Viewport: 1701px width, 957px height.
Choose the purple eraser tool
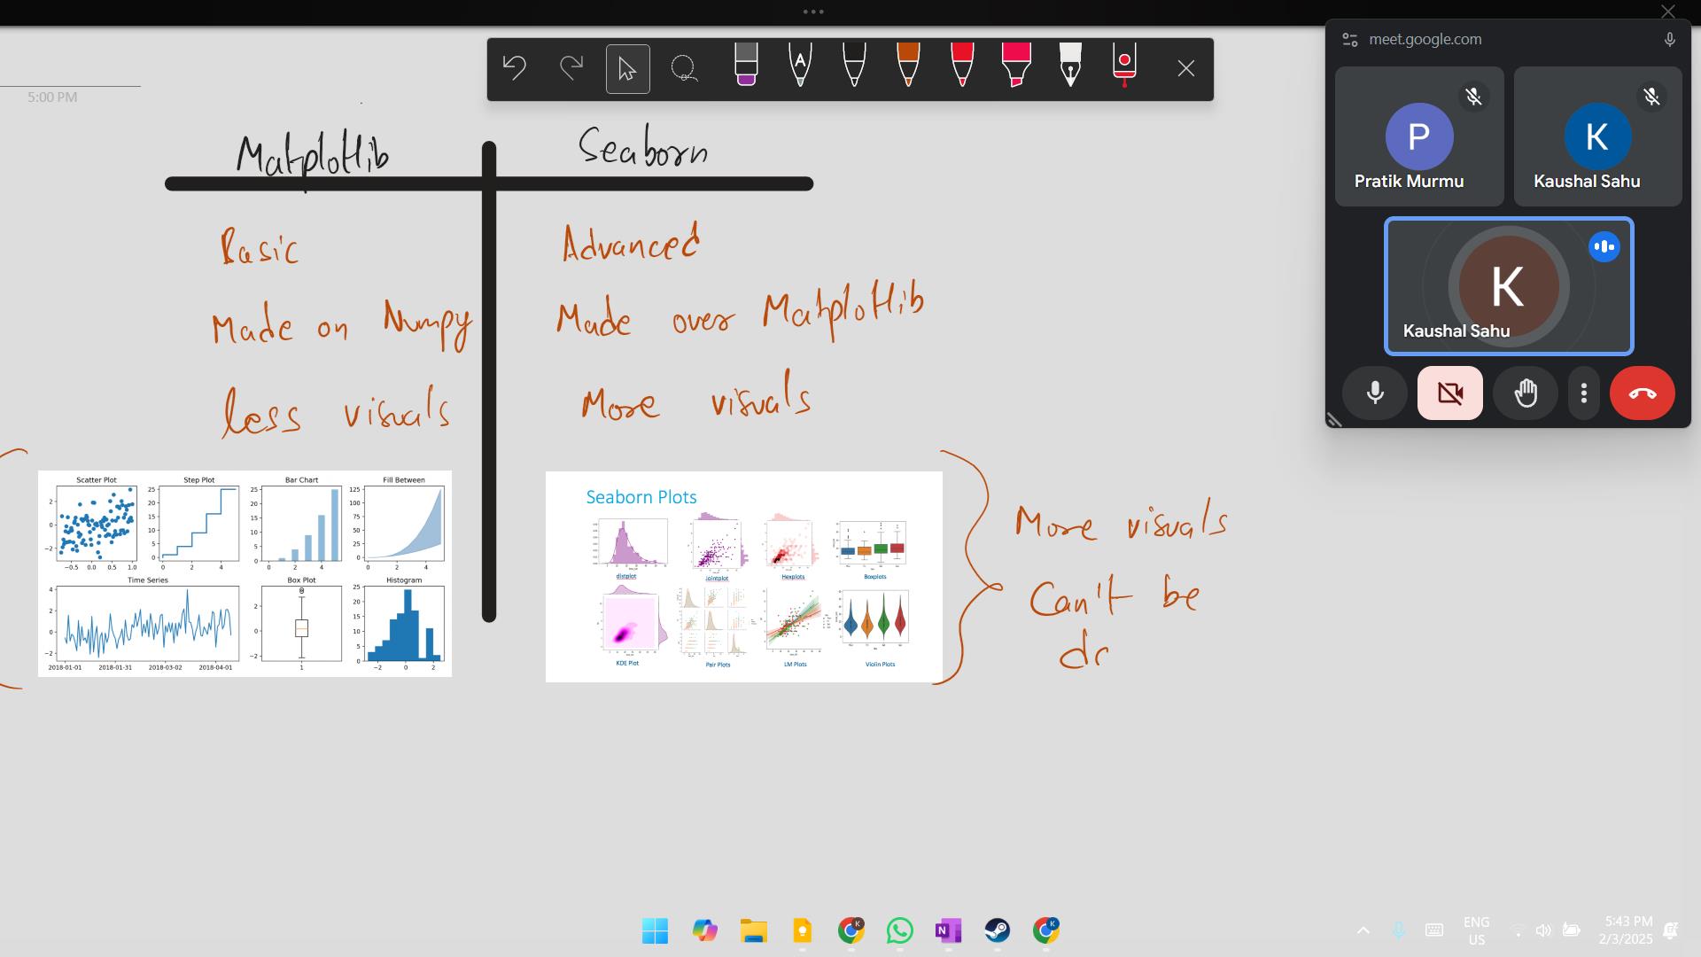point(746,66)
